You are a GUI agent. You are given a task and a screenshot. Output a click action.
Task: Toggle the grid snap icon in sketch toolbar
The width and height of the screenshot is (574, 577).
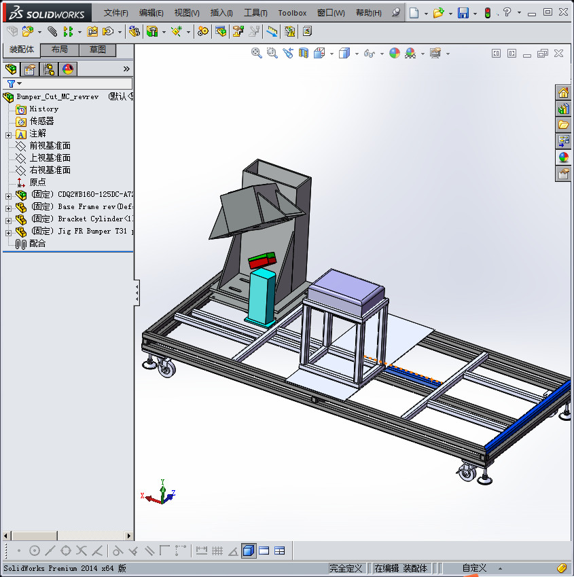point(217,551)
